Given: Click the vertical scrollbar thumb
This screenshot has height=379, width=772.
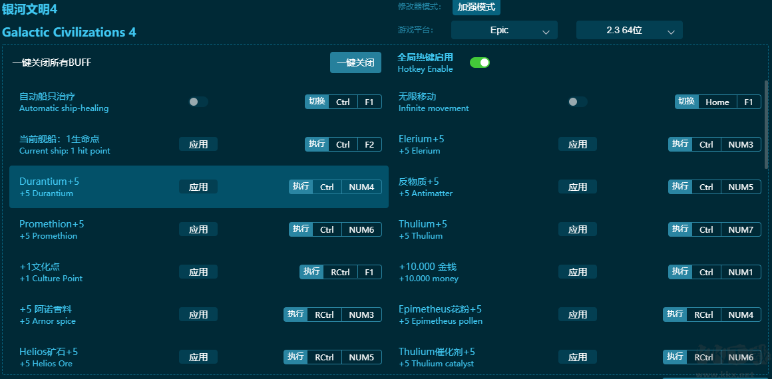Looking at the screenshot, I should [766, 124].
